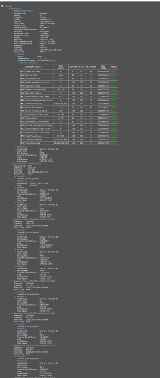Click the Raw Value column header
Viewport: 160px width, 378px height.
(x=103, y=67)
